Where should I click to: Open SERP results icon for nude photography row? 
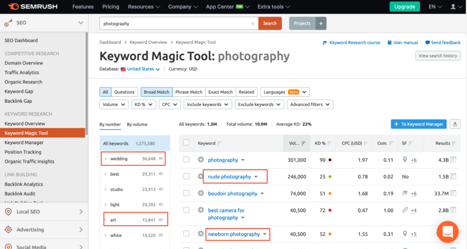point(453,176)
